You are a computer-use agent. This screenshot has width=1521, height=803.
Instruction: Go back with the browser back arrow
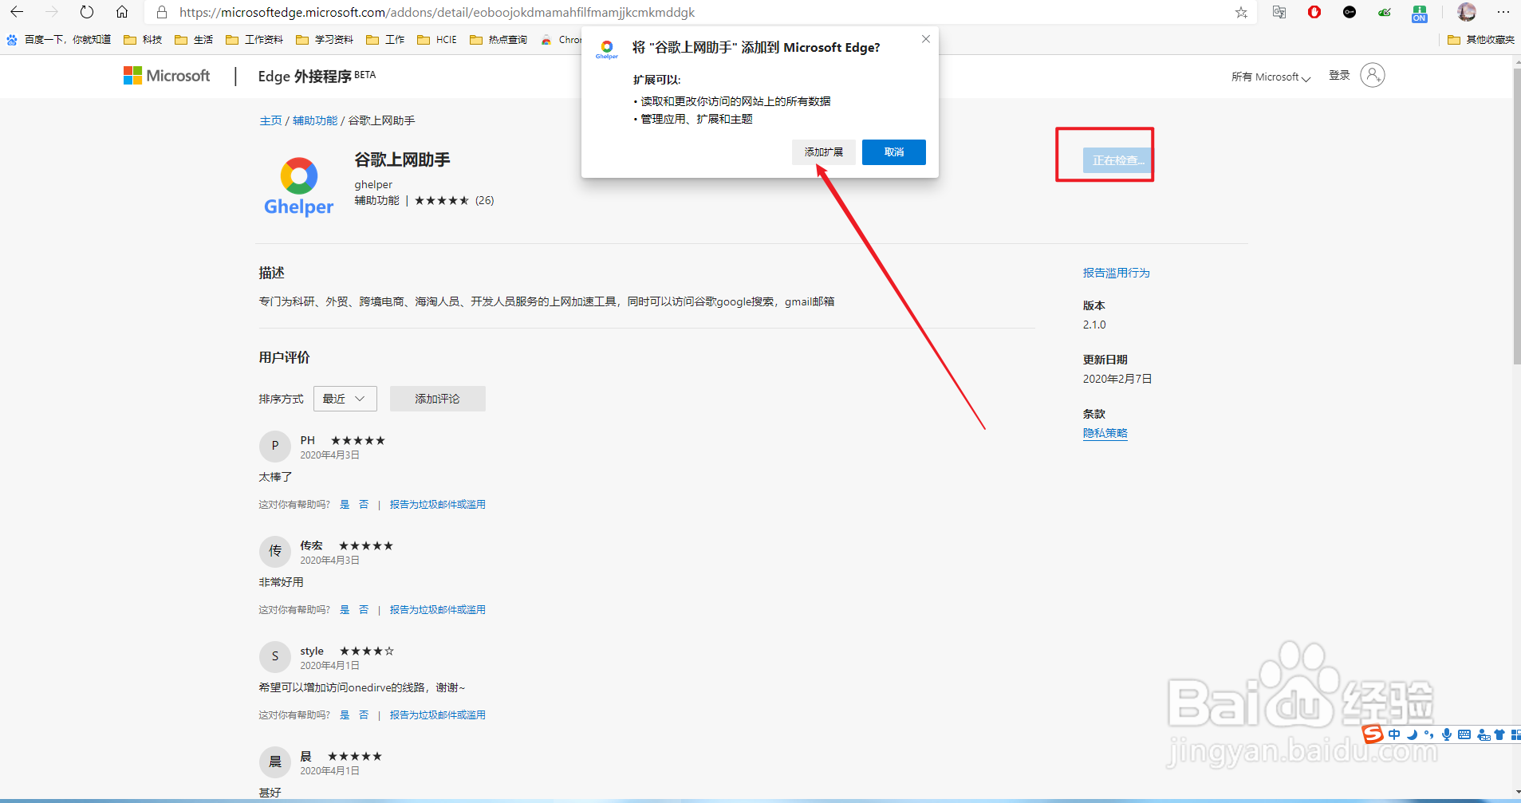click(16, 12)
